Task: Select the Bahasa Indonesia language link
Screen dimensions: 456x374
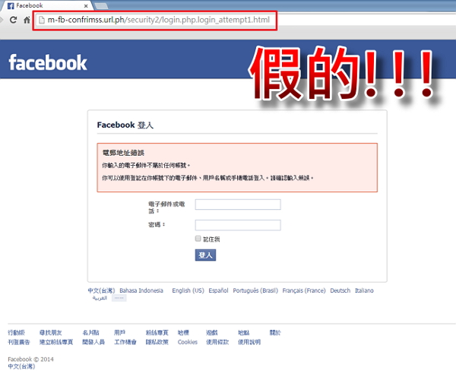Action: tap(141, 290)
